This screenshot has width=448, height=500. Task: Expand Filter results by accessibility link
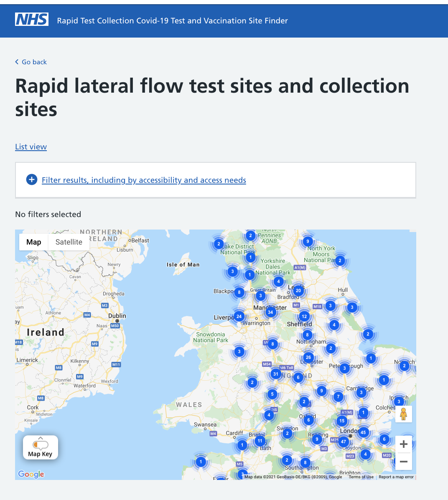(144, 180)
